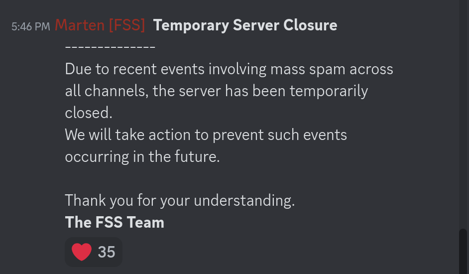Click Thank you for your understanding text

tap(180, 200)
